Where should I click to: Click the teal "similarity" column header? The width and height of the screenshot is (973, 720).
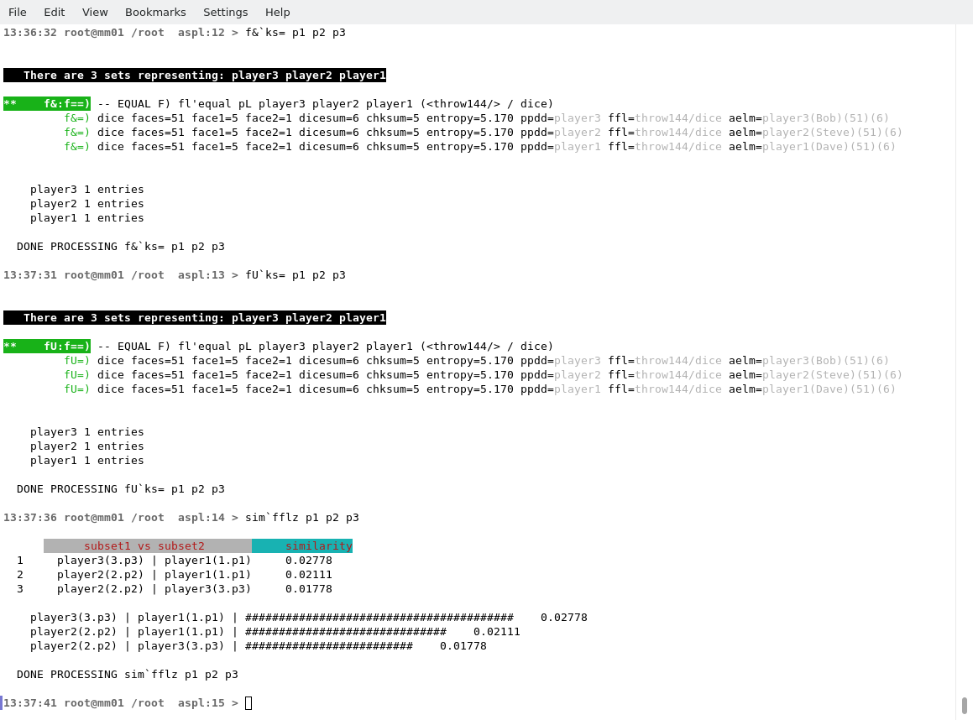[302, 546]
